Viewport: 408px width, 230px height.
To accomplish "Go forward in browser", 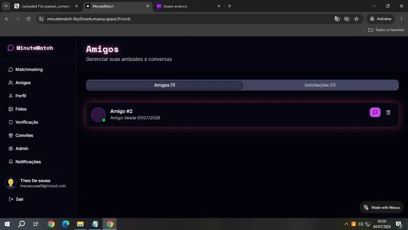I will click(17, 19).
